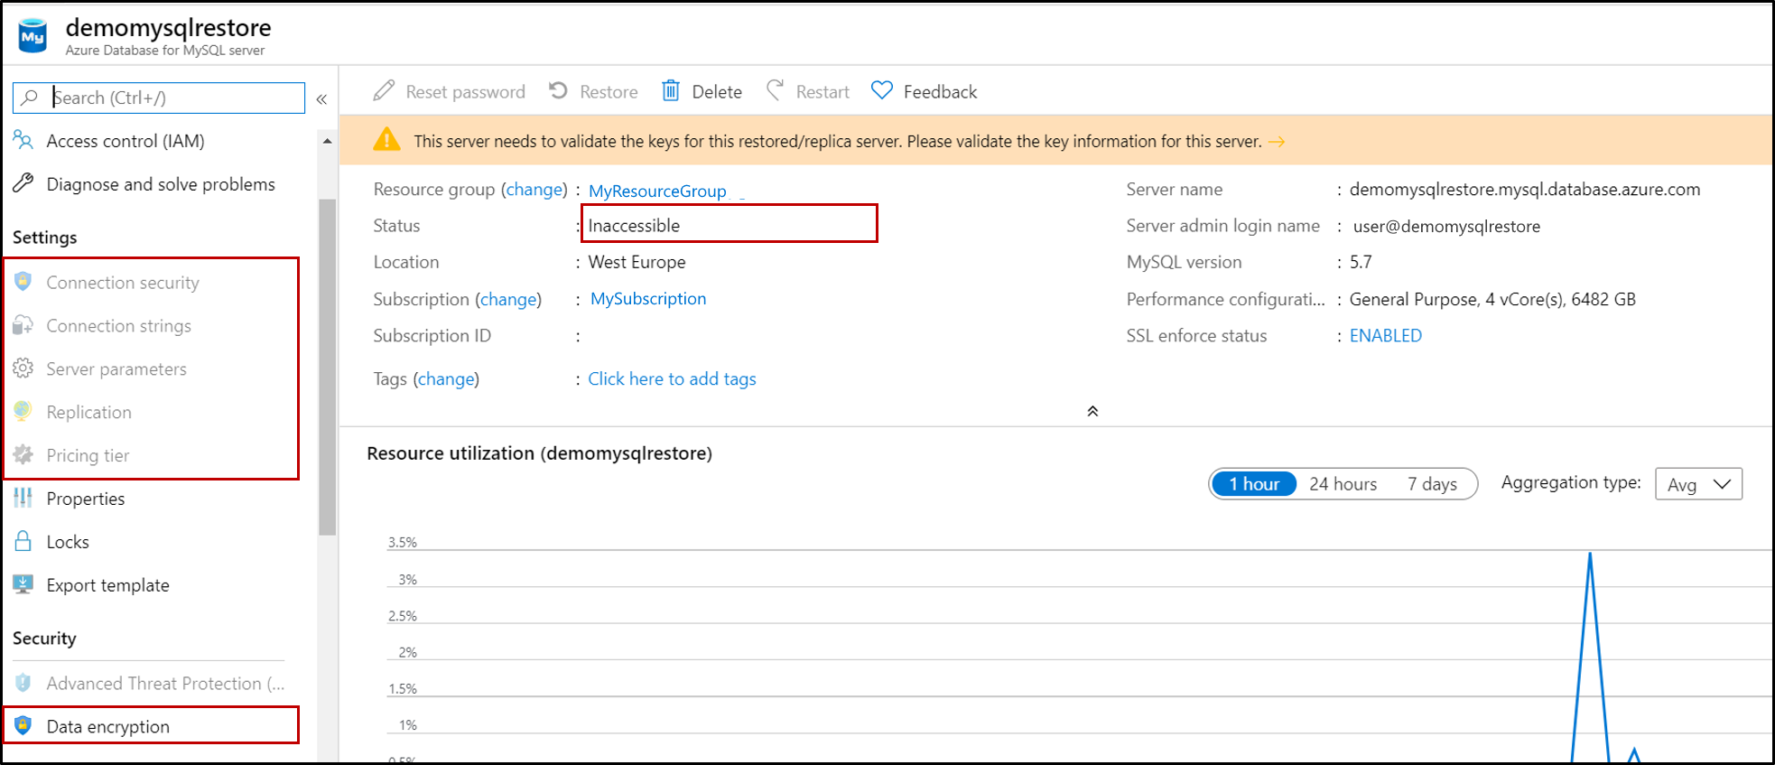Image resolution: width=1775 pixels, height=765 pixels.
Task: Open MySubscription link
Action: (648, 299)
